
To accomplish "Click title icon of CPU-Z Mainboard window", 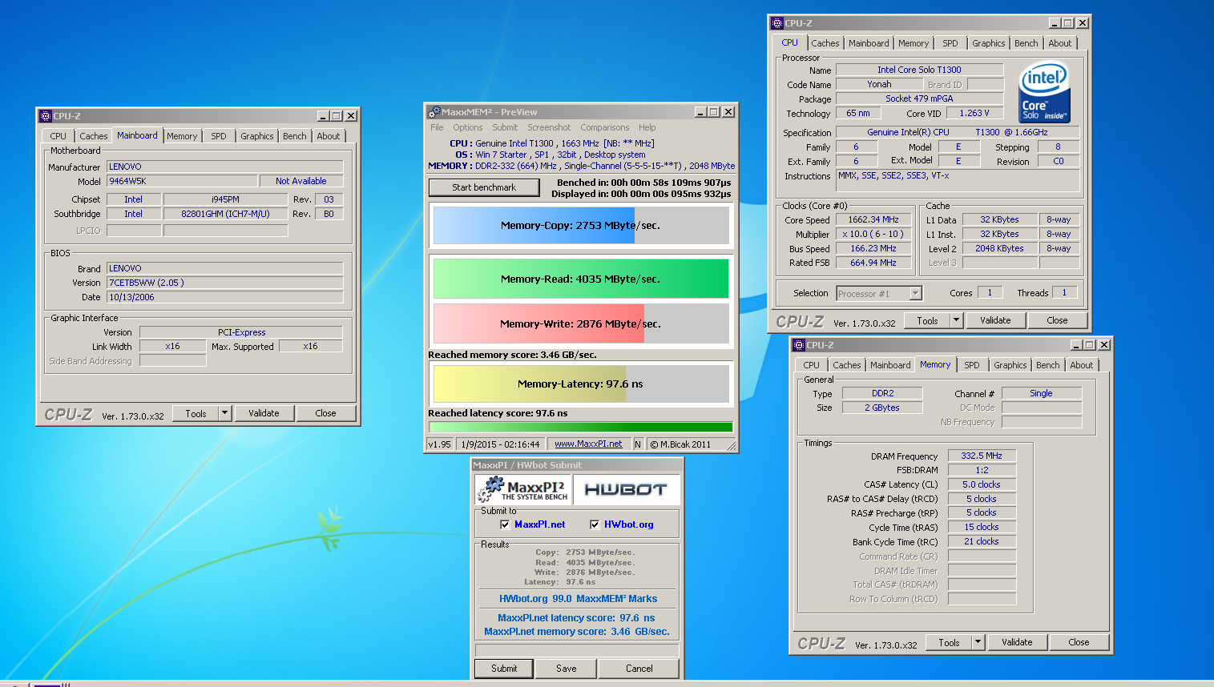I will [46, 116].
